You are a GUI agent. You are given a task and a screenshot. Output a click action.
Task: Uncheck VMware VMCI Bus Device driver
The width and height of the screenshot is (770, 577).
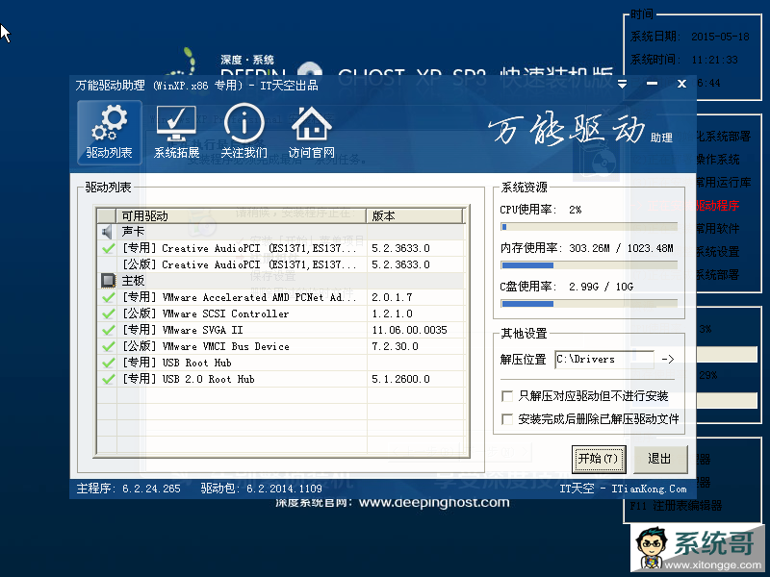[108, 346]
